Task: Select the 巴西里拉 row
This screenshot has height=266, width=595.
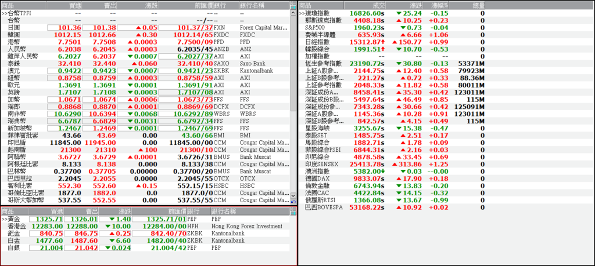Action: (145, 178)
